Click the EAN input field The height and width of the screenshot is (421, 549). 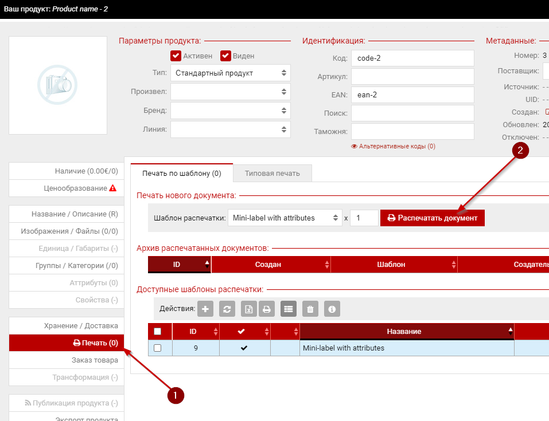point(412,95)
